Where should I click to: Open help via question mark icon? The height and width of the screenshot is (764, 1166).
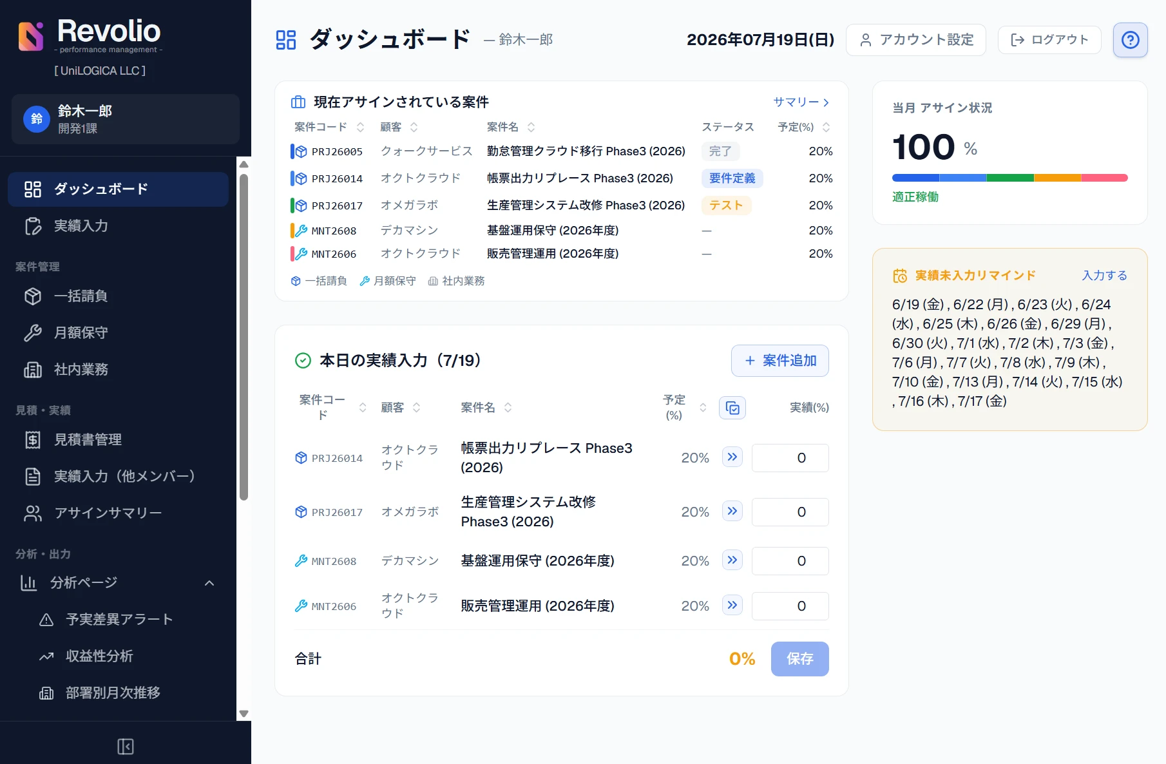coord(1130,40)
